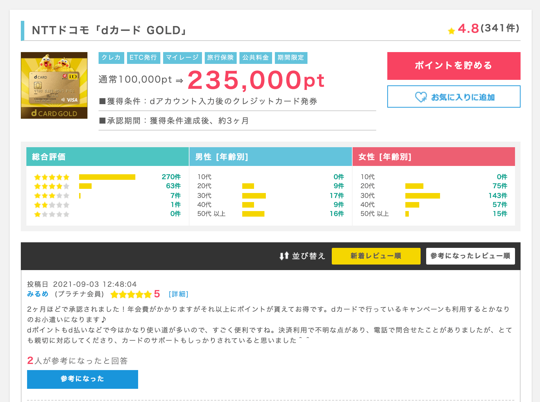Image resolution: width=540 pixels, height=402 pixels.
Task: Click the male 50代 以上 label
Action: point(212,214)
